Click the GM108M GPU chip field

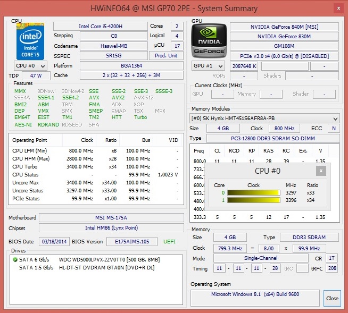[x=284, y=46]
